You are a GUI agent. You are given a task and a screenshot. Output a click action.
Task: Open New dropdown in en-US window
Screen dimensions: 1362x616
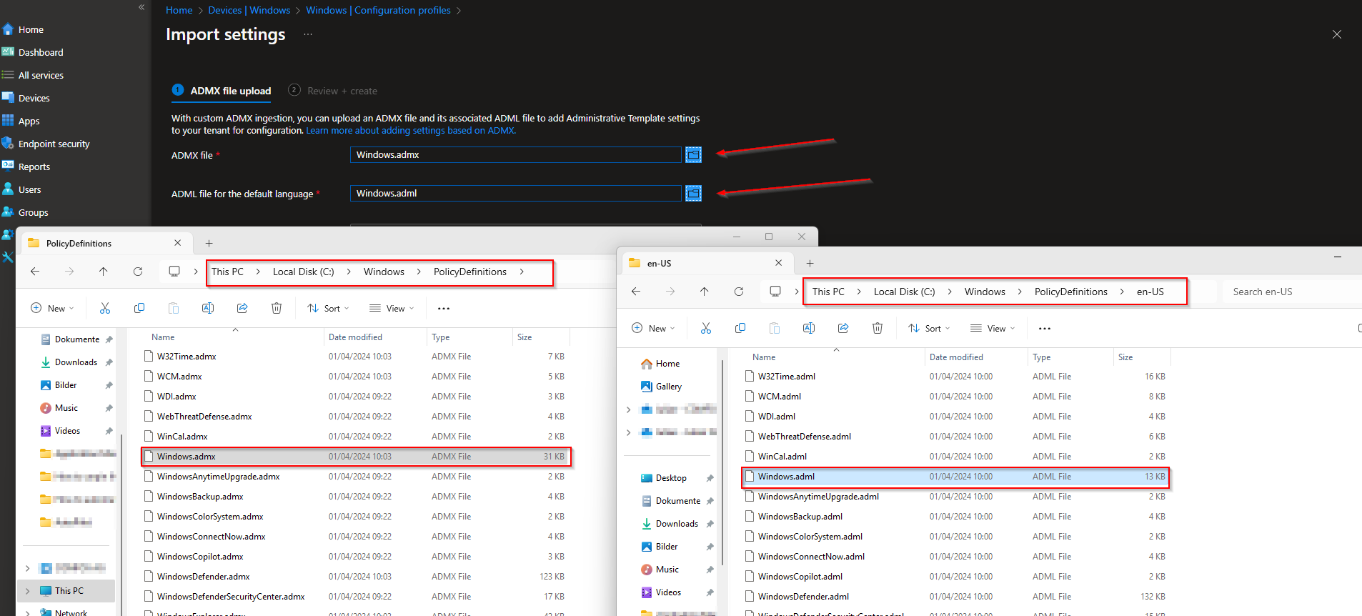tap(653, 328)
